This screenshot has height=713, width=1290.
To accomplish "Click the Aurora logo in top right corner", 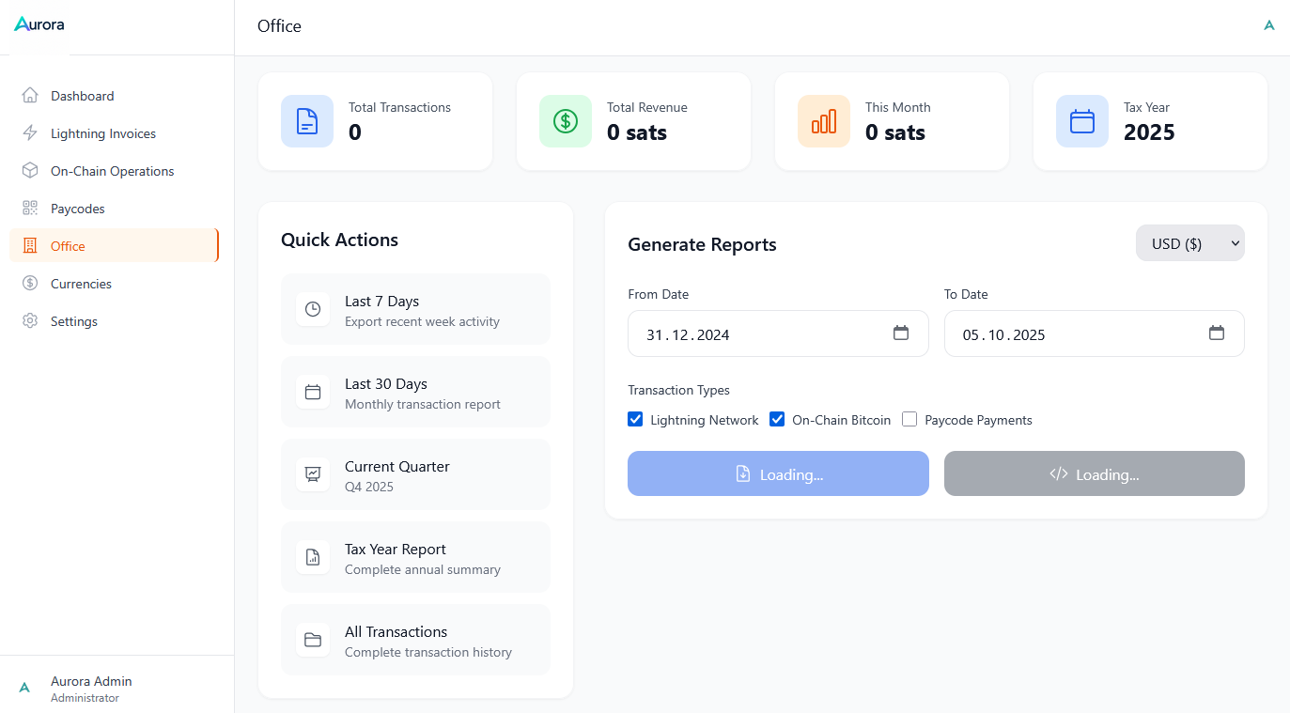I will tap(1269, 24).
